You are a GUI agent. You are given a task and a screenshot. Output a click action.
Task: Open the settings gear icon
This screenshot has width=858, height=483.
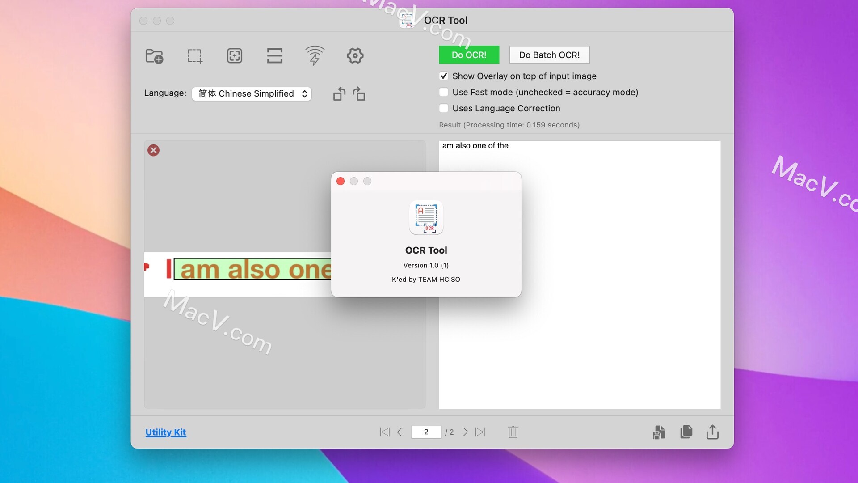tap(355, 56)
